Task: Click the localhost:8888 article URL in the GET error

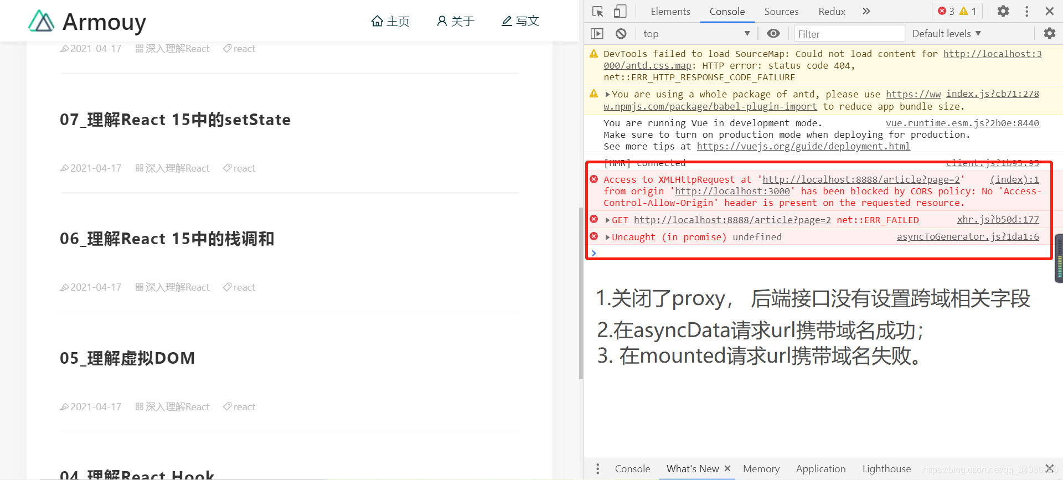Action: 732,220
